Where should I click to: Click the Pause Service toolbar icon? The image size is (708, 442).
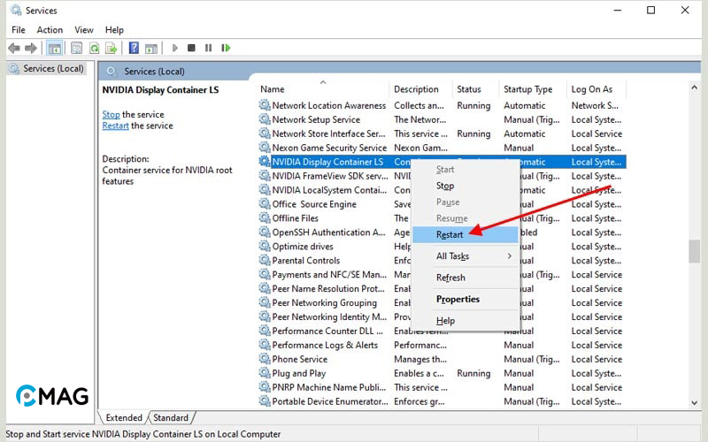(208, 48)
